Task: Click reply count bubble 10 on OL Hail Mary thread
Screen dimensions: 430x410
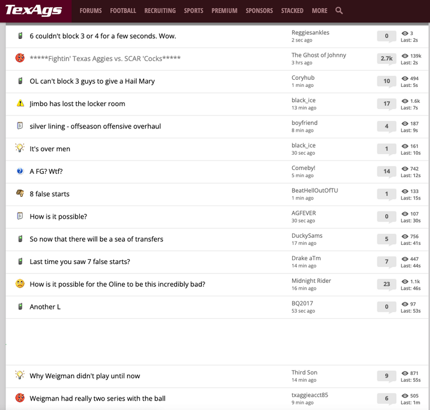Action: (x=386, y=81)
